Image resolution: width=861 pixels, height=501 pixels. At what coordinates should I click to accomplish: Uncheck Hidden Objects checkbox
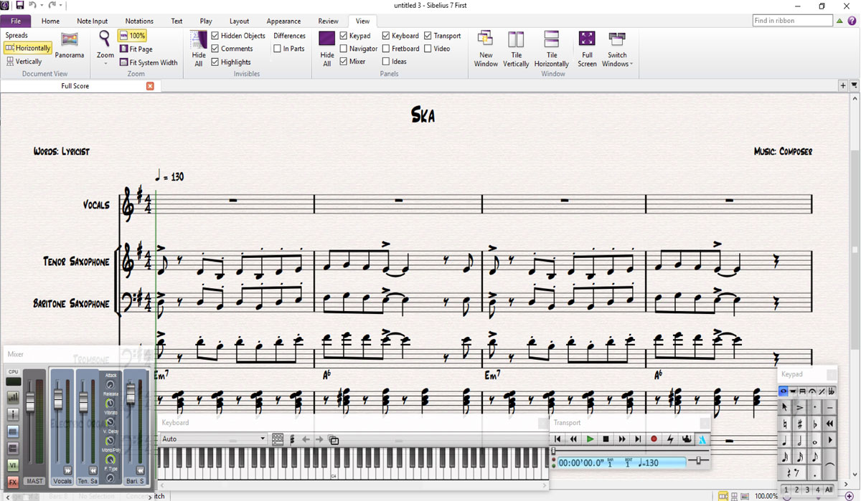(x=215, y=35)
